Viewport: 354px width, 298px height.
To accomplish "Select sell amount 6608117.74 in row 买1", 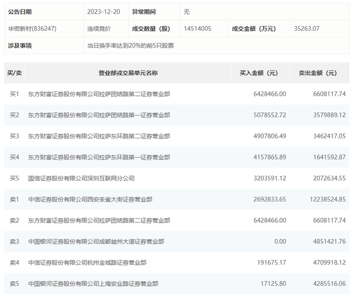I will (329, 94).
